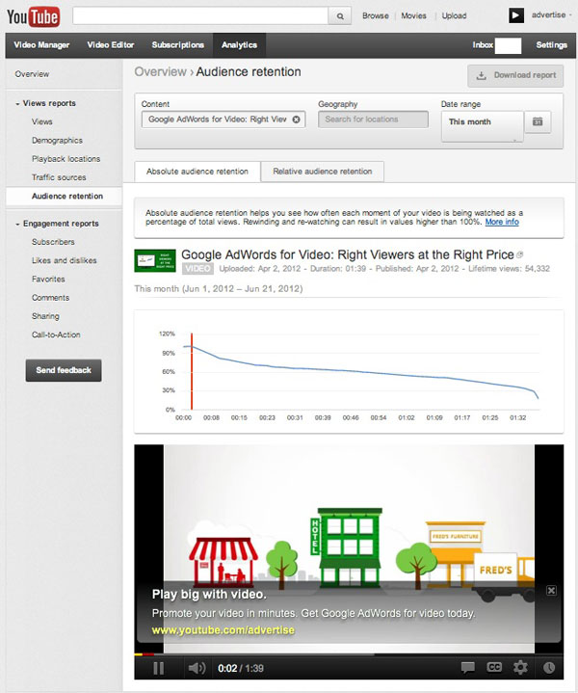Pause the video playback
This screenshot has height=693, width=578.
tap(158, 667)
